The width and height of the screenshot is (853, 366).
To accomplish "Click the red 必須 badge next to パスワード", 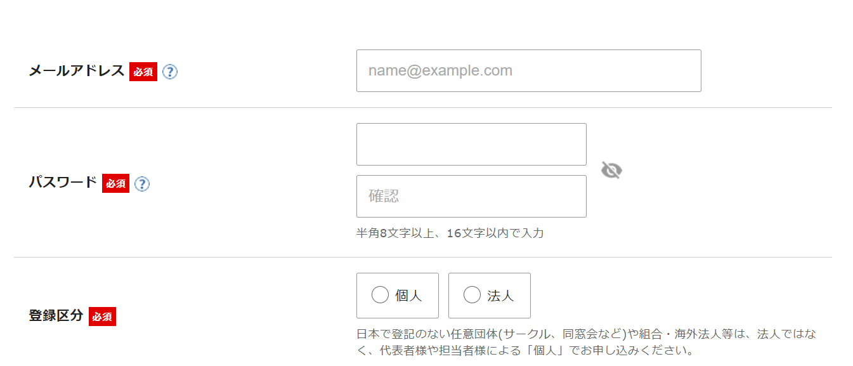I will coord(115,183).
